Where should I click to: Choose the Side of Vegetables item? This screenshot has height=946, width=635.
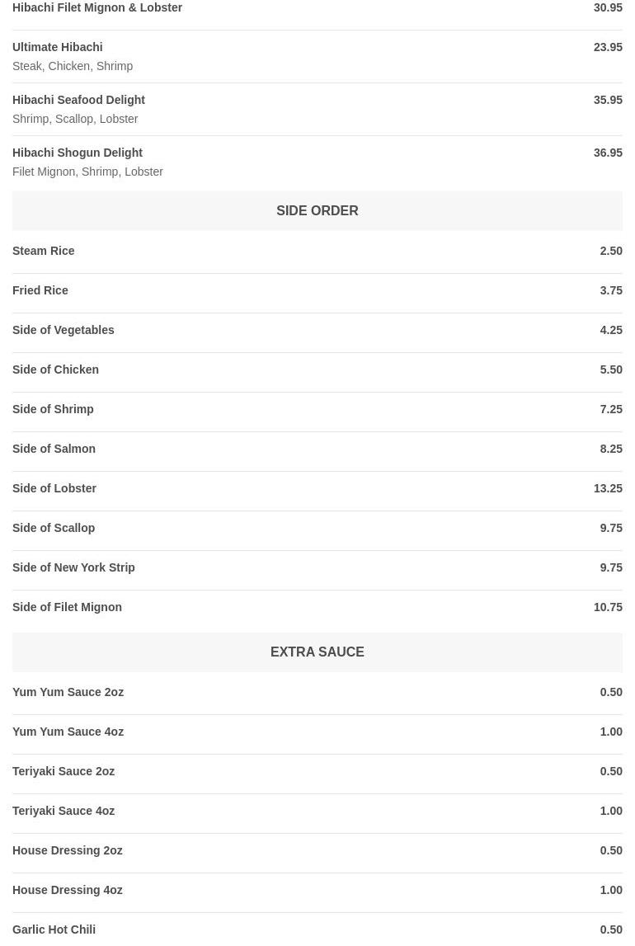(x=63, y=331)
